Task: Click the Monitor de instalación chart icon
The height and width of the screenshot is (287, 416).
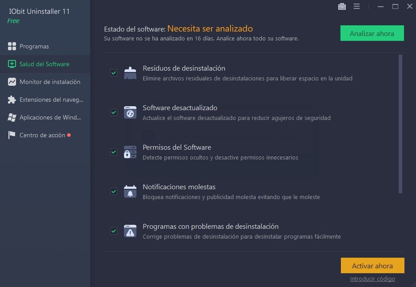Action: click(12, 82)
